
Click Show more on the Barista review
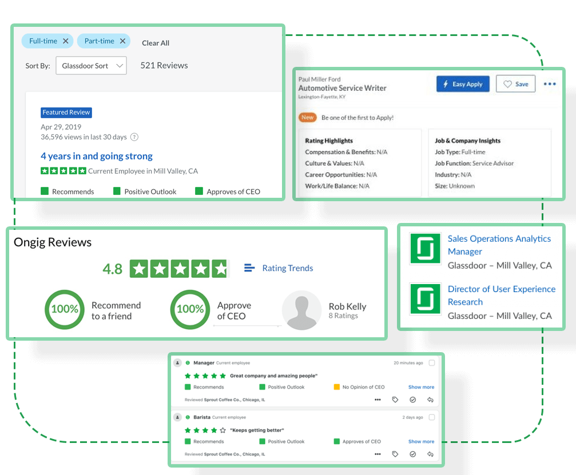422,442
